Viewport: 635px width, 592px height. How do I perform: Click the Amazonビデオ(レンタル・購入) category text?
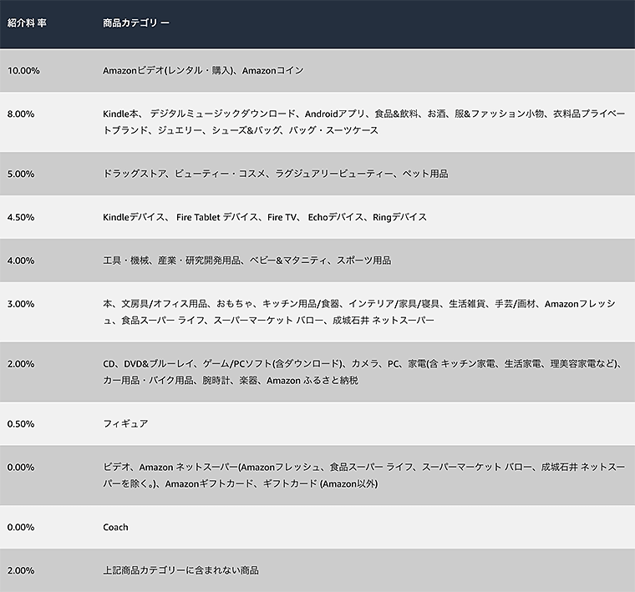point(203,71)
